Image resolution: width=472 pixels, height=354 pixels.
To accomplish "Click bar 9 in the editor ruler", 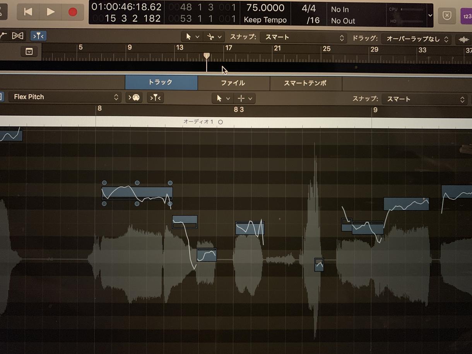I will (375, 110).
